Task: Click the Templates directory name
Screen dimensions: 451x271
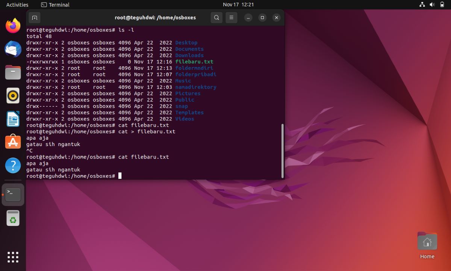Action: pyautogui.click(x=189, y=113)
